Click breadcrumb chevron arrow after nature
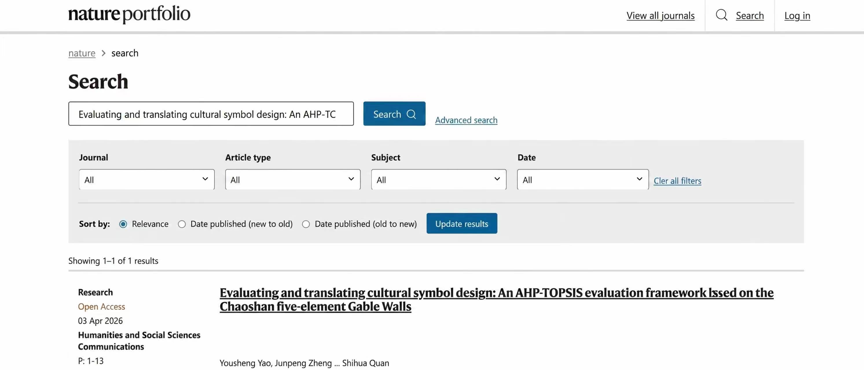The height and width of the screenshot is (370, 864). tap(104, 53)
